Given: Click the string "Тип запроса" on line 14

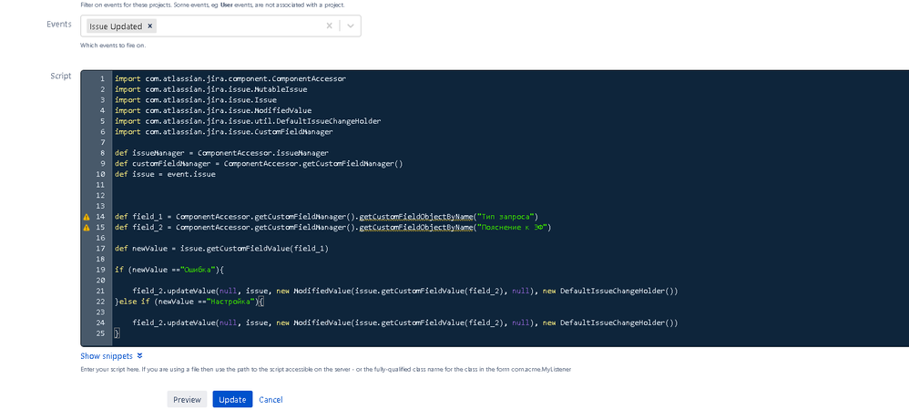Looking at the screenshot, I should tap(506, 217).
